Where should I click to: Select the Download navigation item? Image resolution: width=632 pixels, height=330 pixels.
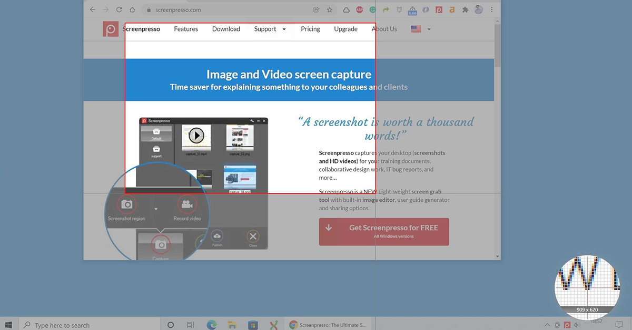[226, 29]
